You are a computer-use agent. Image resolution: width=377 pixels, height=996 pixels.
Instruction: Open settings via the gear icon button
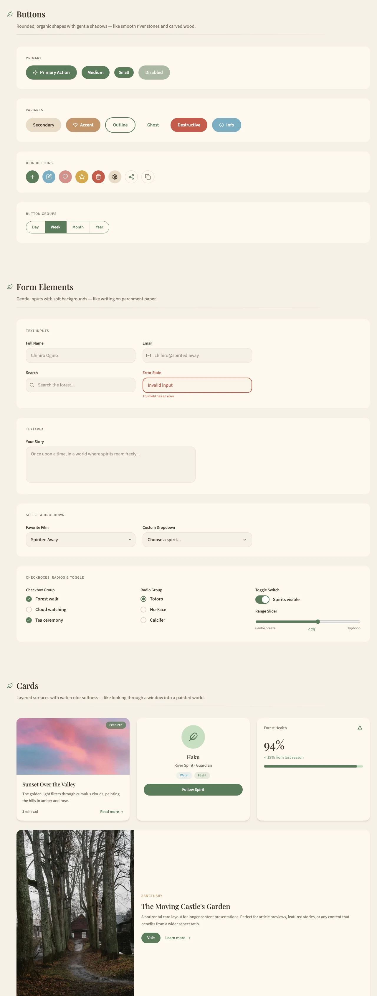click(115, 177)
